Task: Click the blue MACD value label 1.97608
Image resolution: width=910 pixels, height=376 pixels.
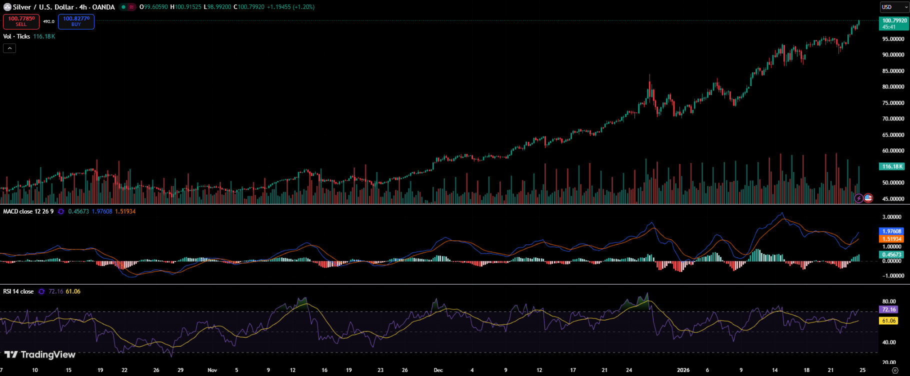Action: 891,231
